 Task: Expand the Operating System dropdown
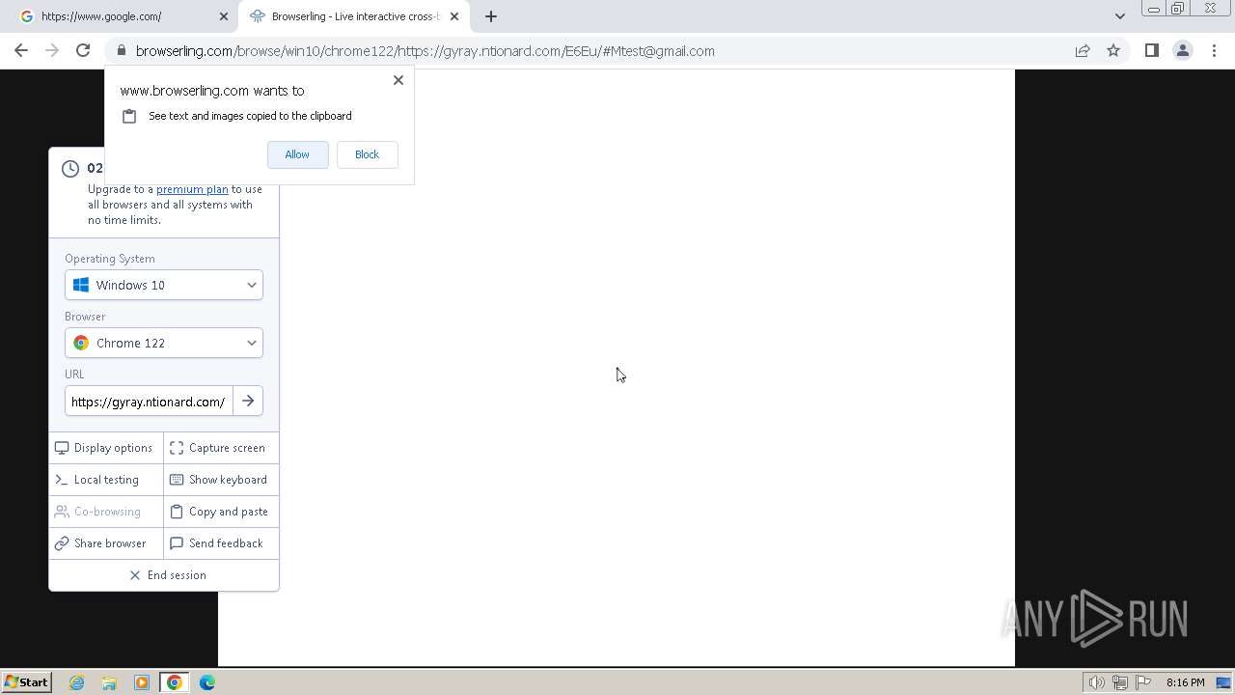point(164,285)
